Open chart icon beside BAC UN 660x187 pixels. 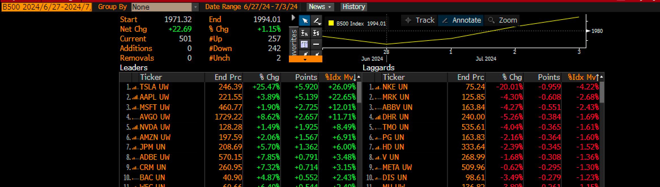[135, 178]
